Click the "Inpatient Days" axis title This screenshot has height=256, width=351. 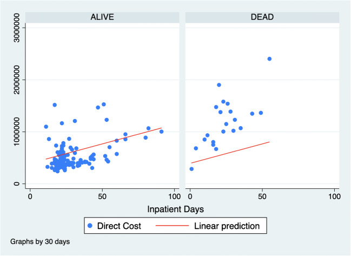(182, 208)
